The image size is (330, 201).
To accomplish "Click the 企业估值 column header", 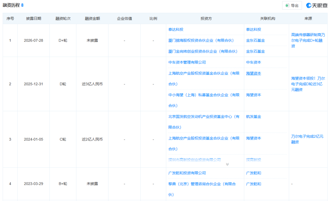I will point(124,19).
